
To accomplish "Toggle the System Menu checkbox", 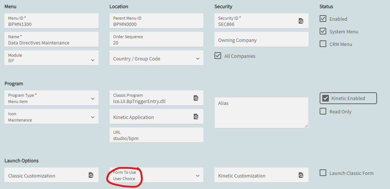I will 323,31.
